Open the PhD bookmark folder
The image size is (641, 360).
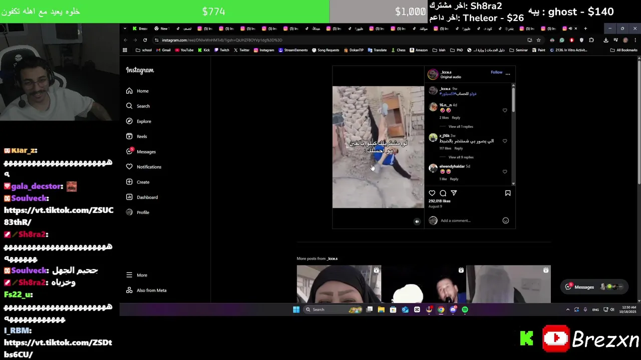(x=456, y=50)
